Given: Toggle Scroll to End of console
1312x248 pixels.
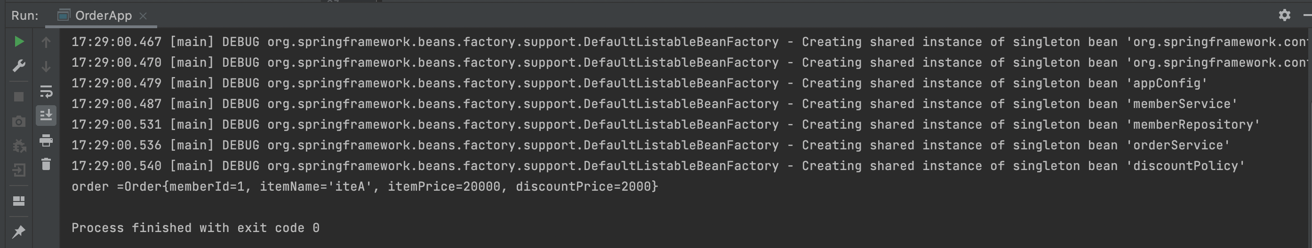Looking at the screenshot, I should click(46, 116).
